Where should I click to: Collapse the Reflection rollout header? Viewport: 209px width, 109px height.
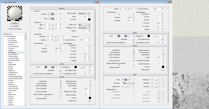tap(62, 9)
